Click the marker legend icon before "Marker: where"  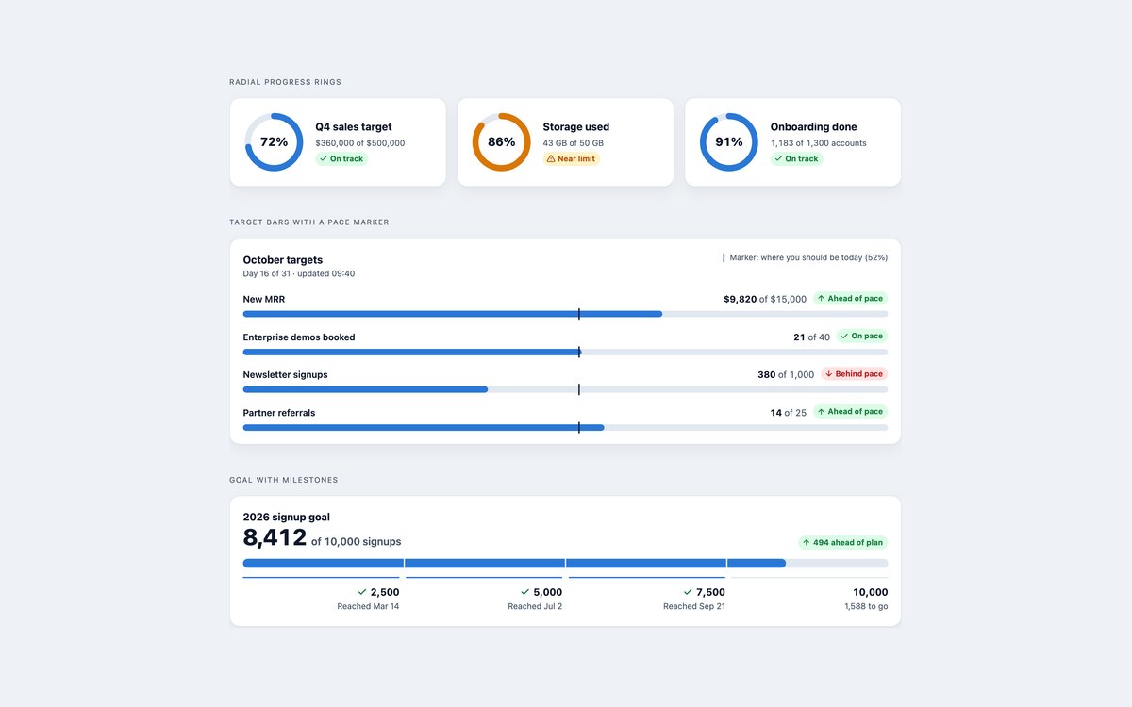click(724, 257)
